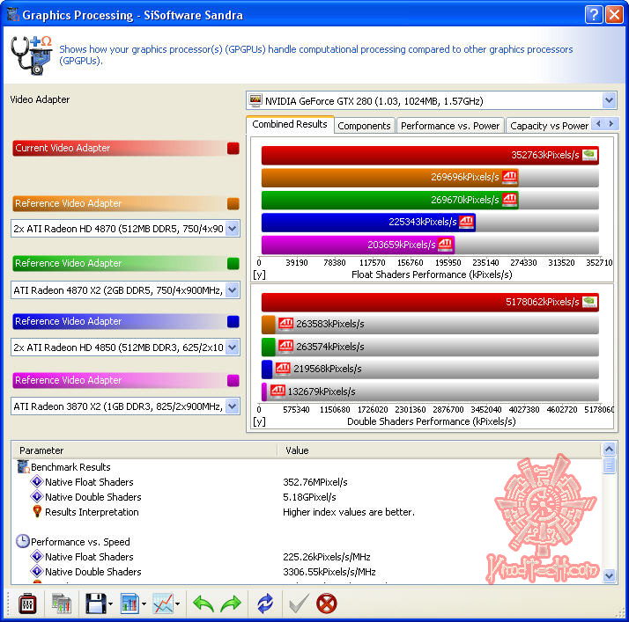
Task: Select Native Float Shaders under Performance vs. Speed
Action: (89, 557)
